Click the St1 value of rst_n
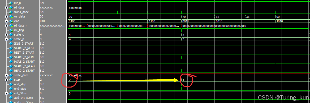The image size is (310, 103). pos(42,3)
